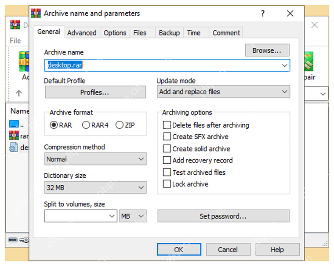Click the key password icon in status bar

click(24, 240)
